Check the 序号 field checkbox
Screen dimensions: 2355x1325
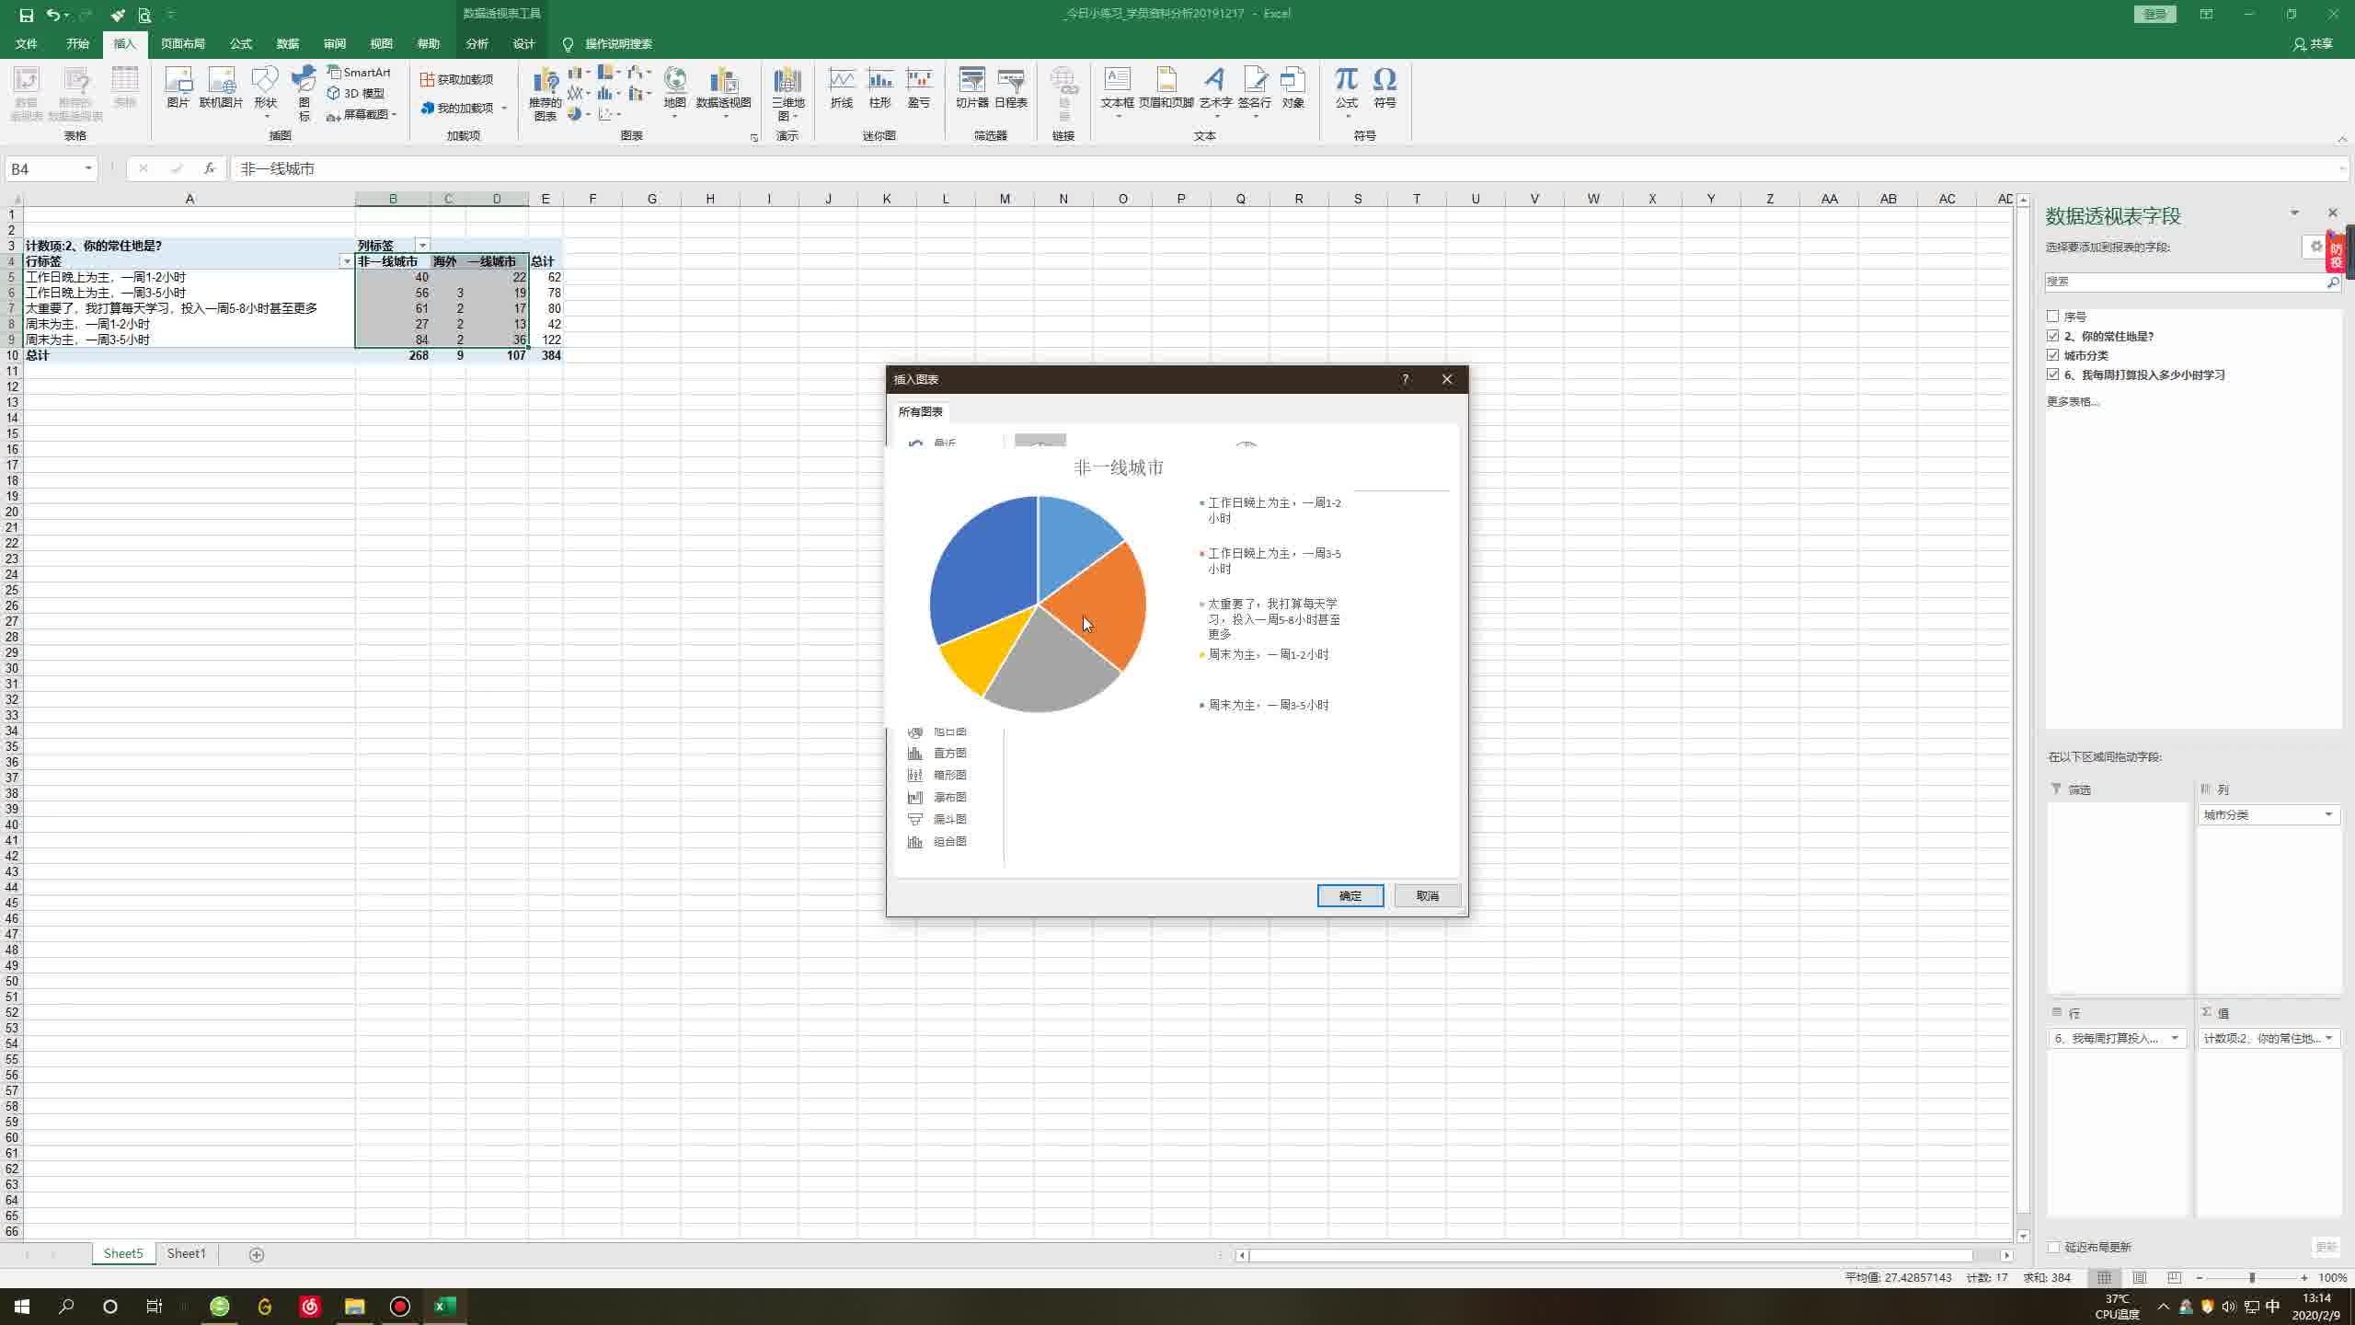point(2053,317)
